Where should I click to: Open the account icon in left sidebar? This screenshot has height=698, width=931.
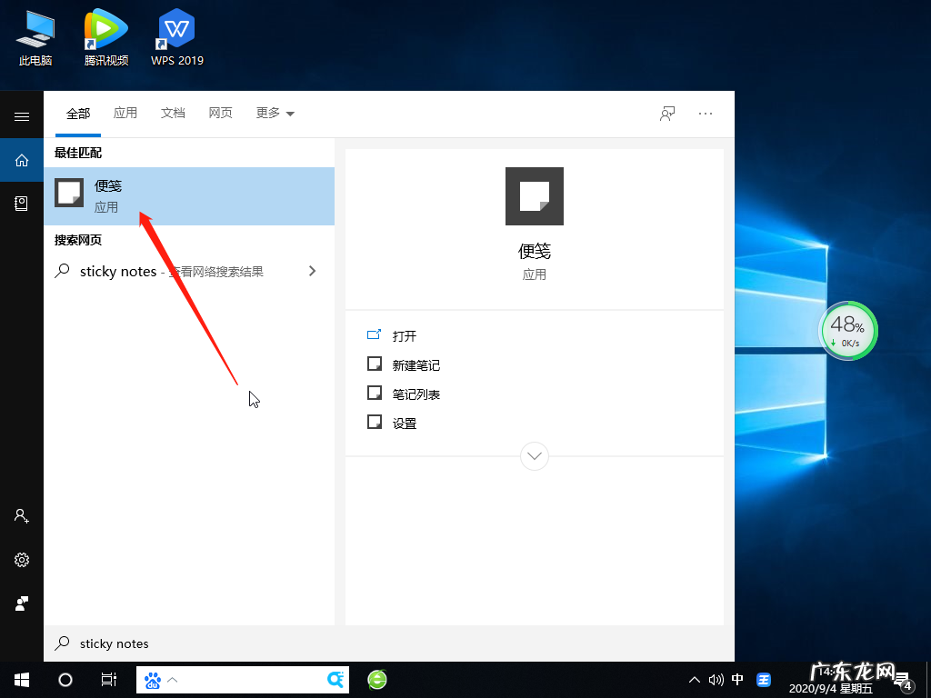21,515
